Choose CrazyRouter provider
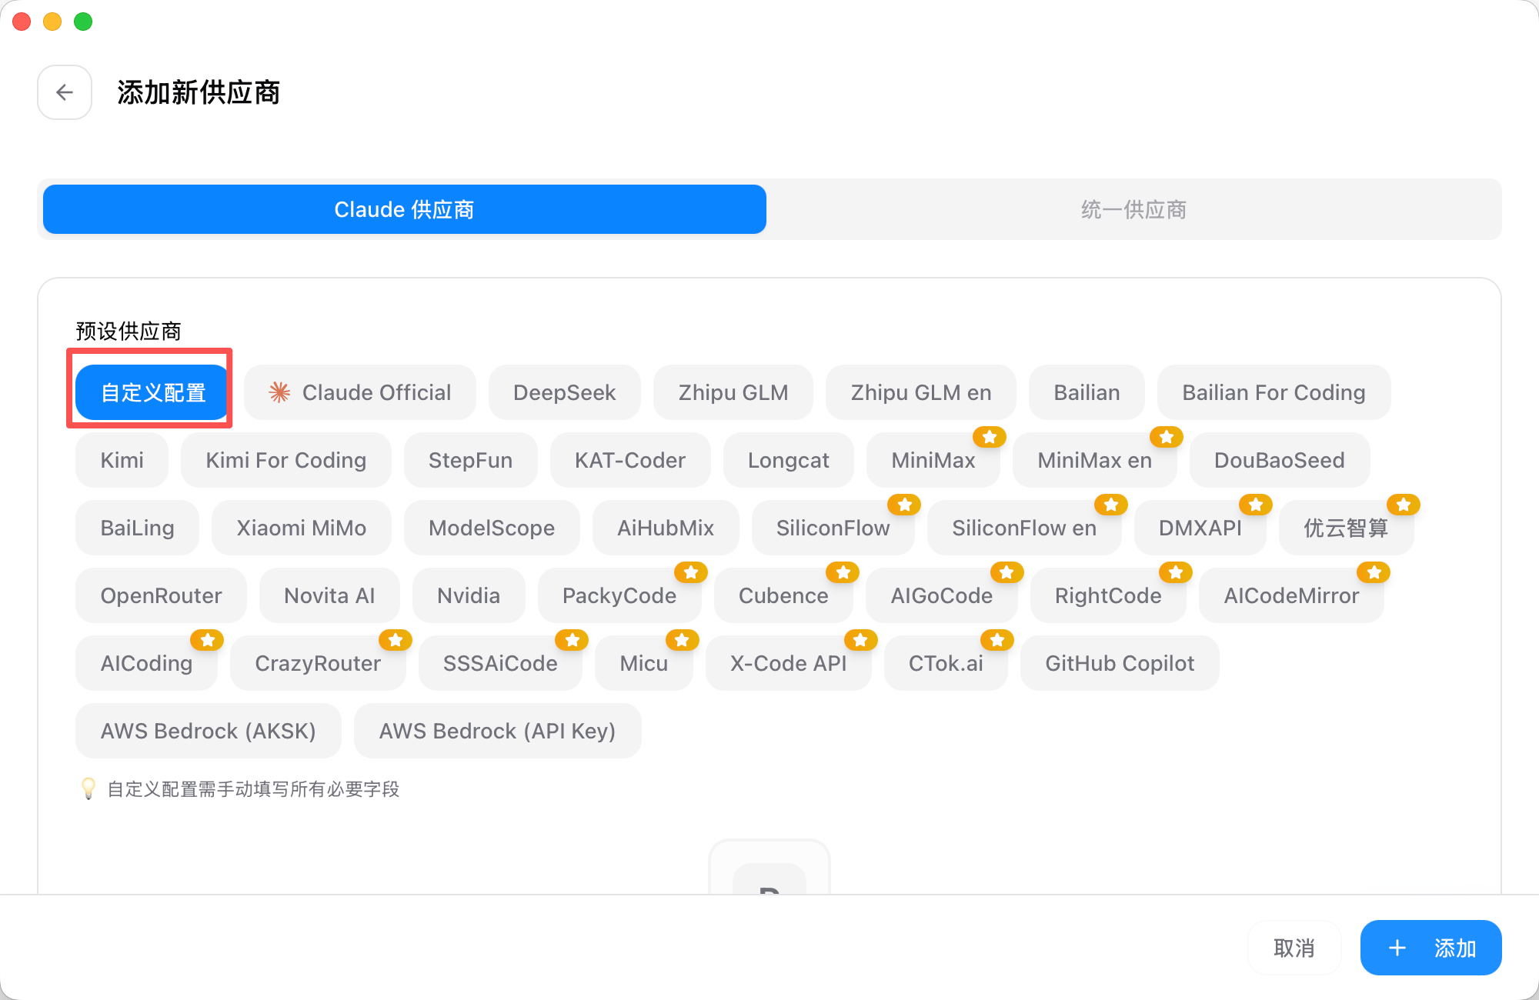Viewport: 1539px width, 1000px height. coord(318,663)
